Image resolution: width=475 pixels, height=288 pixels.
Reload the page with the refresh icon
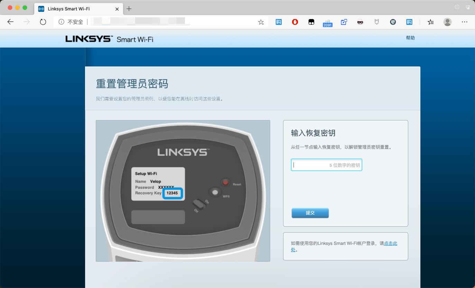(43, 22)
